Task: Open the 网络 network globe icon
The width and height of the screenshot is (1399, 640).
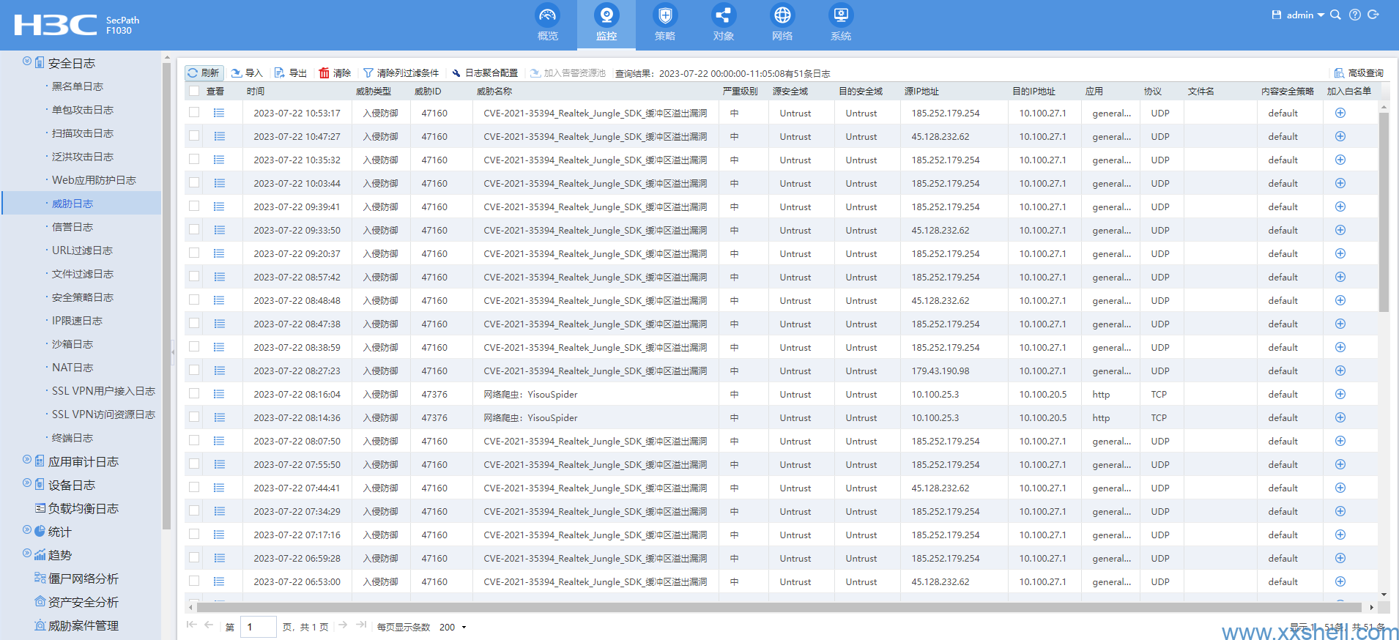Action: point(782,16)
